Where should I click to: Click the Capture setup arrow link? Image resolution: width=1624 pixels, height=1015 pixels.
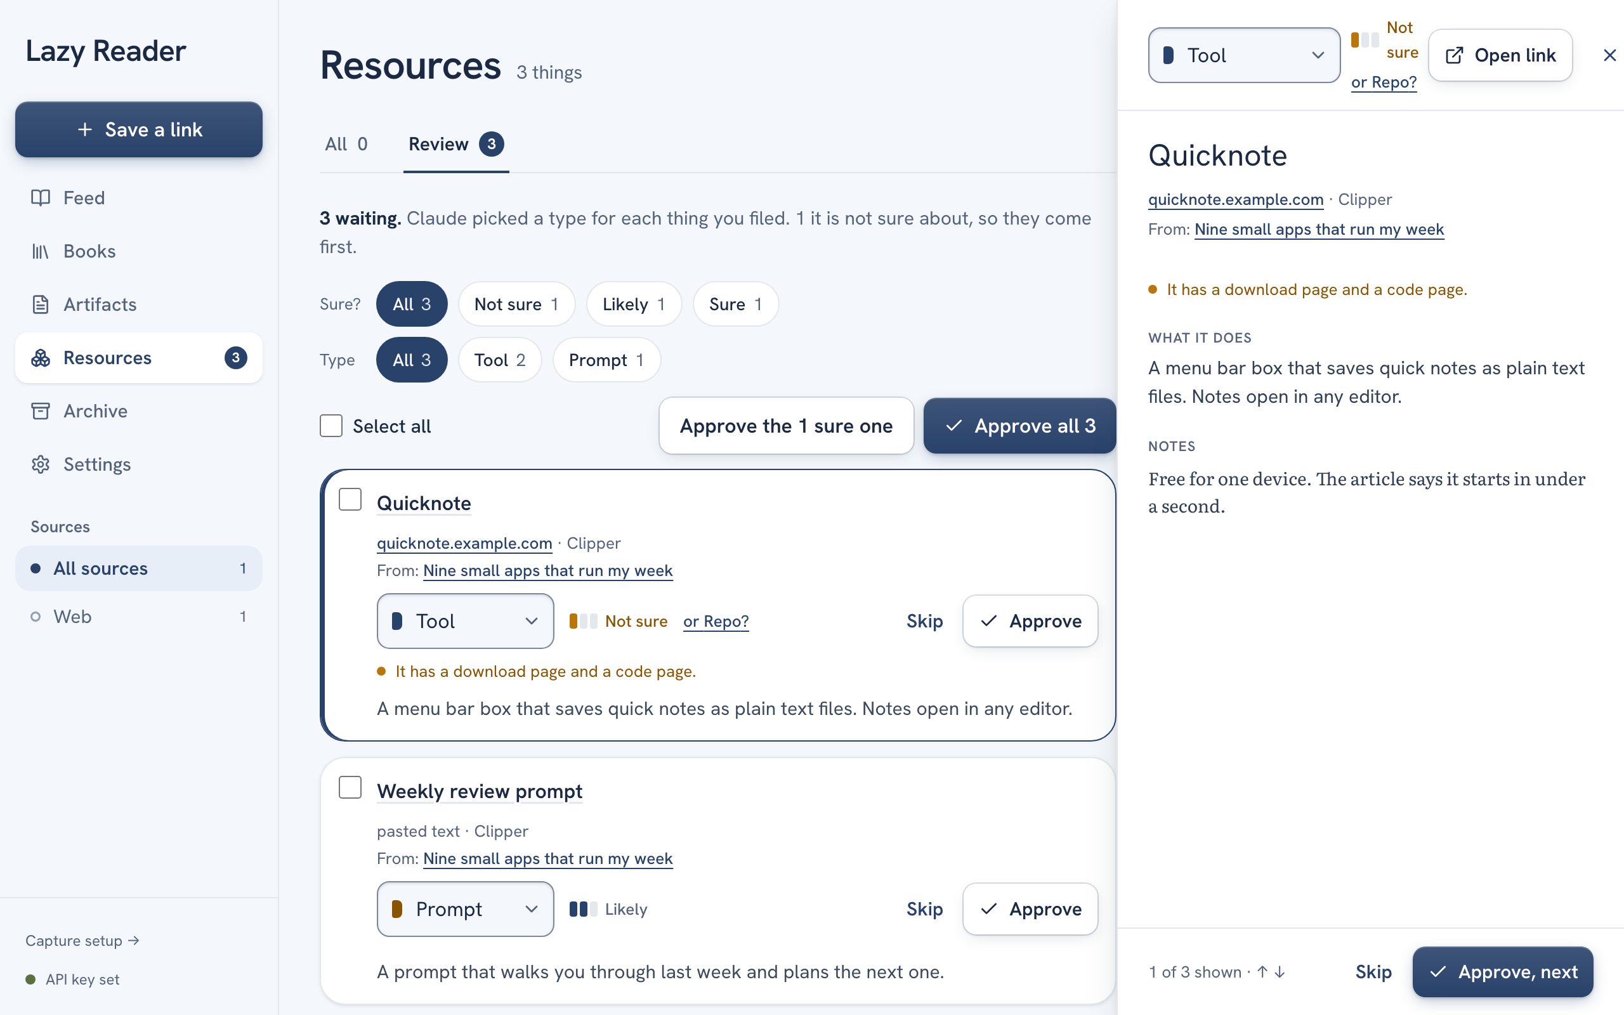pyautogui.click(x=82, y=941)
